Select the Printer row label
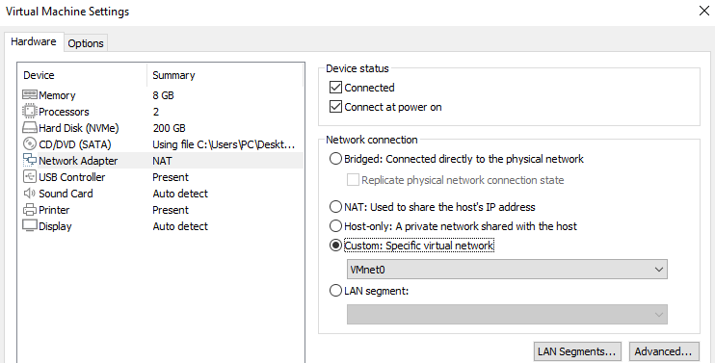Image resolution: width=715 pixels, height=363 pixels. point(54,210)
